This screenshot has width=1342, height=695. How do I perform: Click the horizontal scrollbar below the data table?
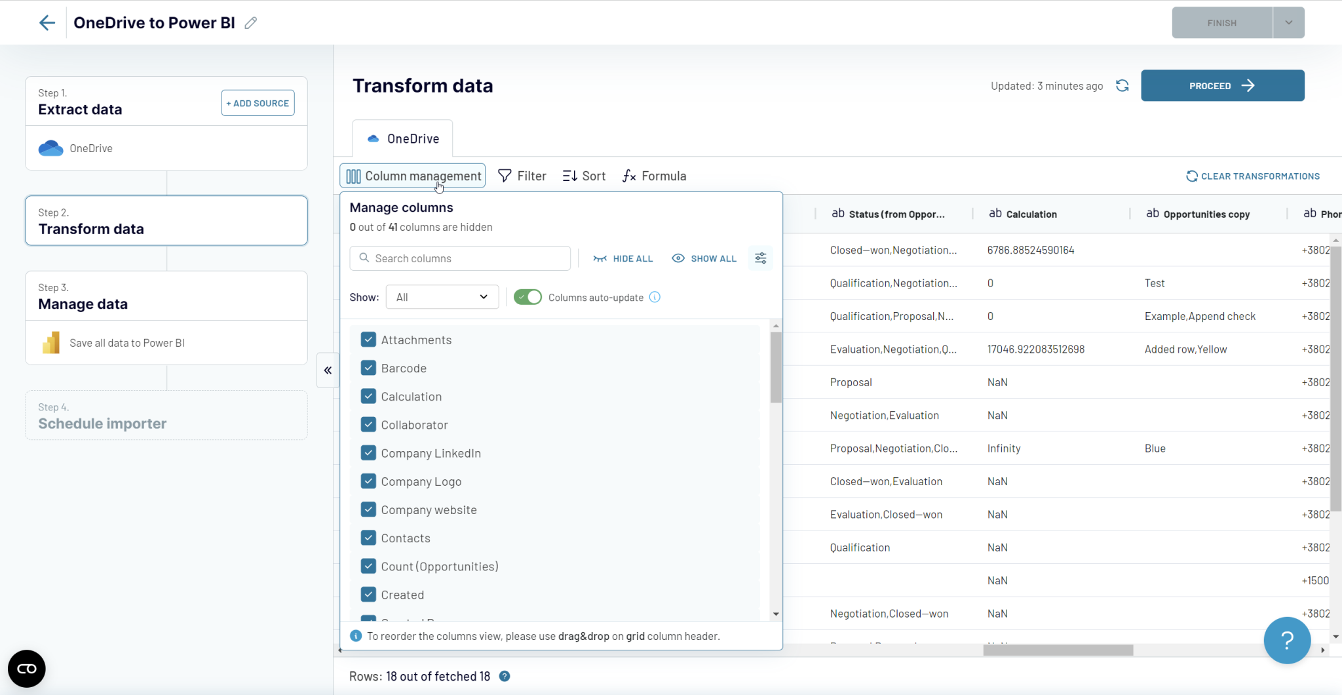(1058, 650)
